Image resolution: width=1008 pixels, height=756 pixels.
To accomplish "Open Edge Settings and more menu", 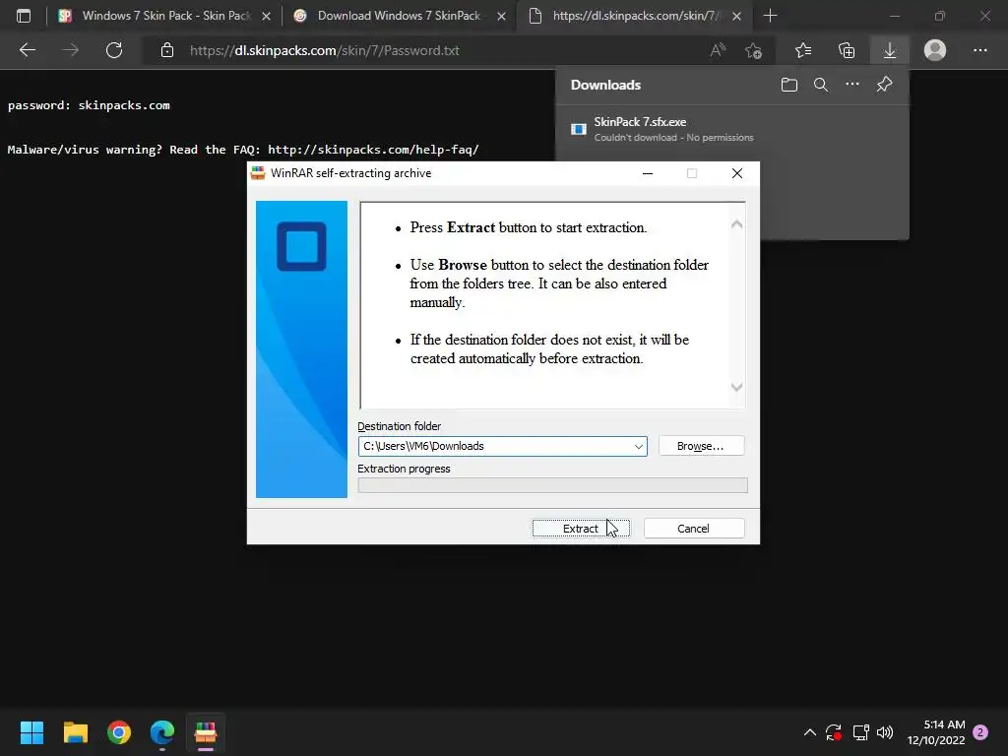I will click(979, 50).
